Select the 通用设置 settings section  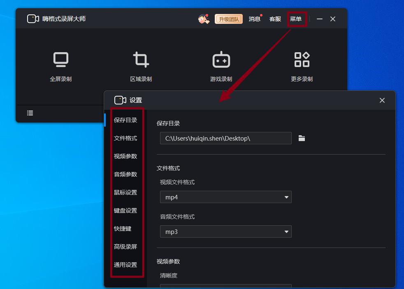(125, 265)
